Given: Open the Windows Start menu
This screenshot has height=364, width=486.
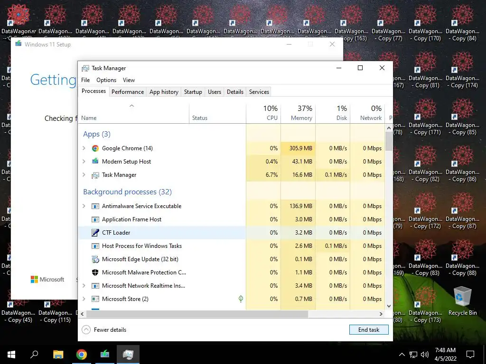Looking at the screenshot, I should click(11, 355).
